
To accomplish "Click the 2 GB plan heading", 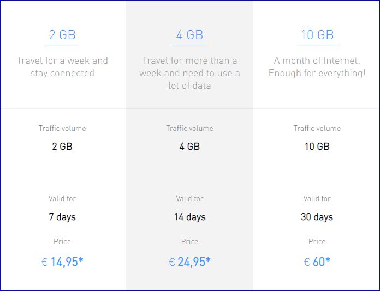I will tap(62, 35).
